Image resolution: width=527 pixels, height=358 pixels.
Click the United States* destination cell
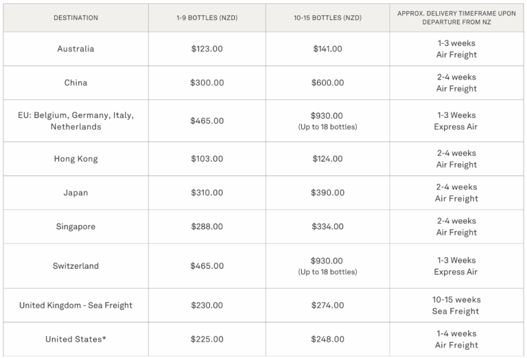(x=75, y=339)
